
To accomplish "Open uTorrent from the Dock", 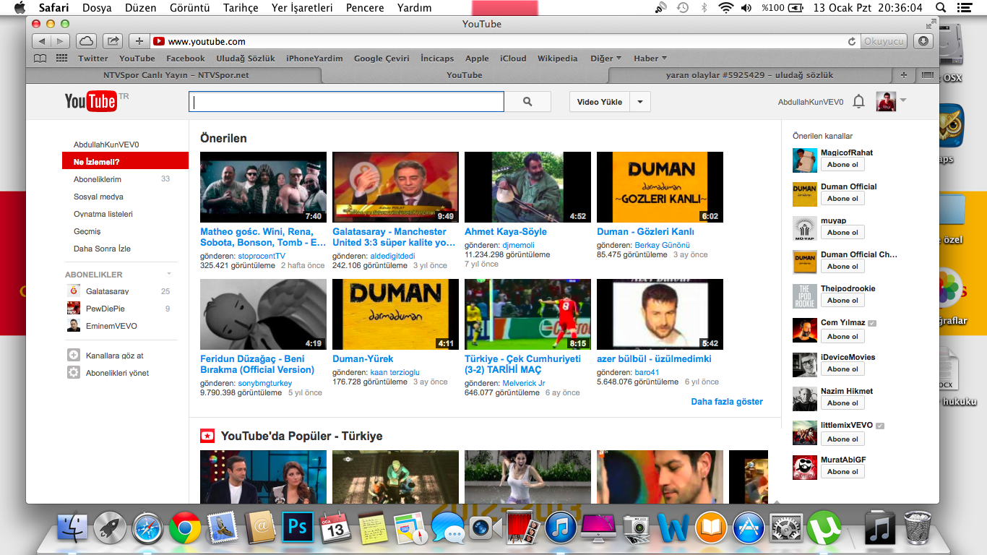I will [x=824, y=528].
